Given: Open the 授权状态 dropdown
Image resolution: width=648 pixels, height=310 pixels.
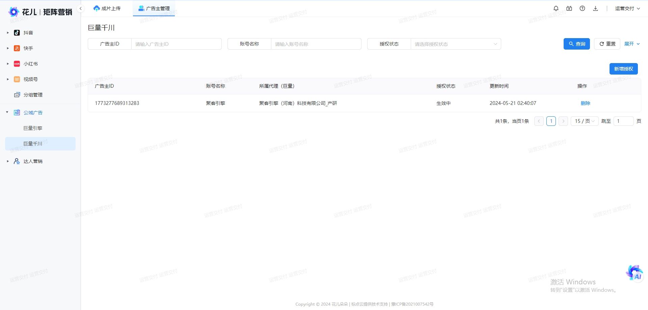Looking at the screenshot, I should [x=456, y=44].
